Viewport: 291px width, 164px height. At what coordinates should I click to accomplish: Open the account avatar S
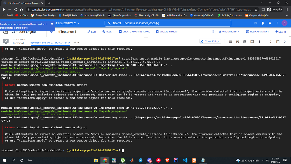(284, 23)
